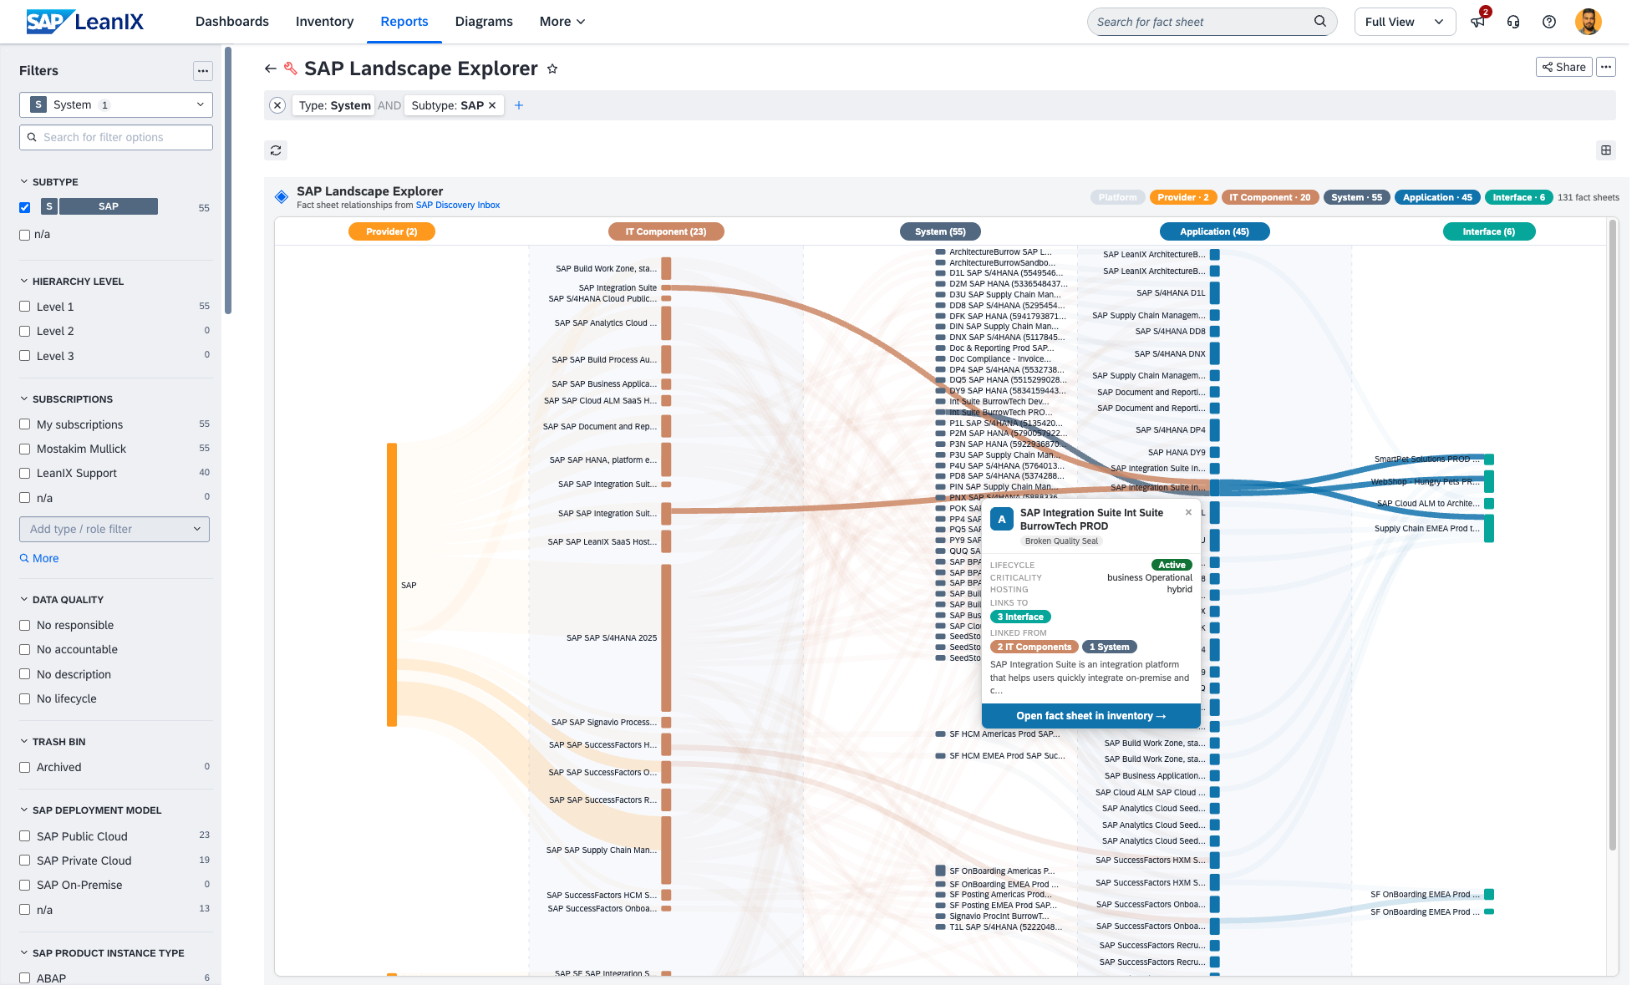1642x985 pixels.
Task: Uncheck the SAP subtype checkbox
Action: pos(25,207)
